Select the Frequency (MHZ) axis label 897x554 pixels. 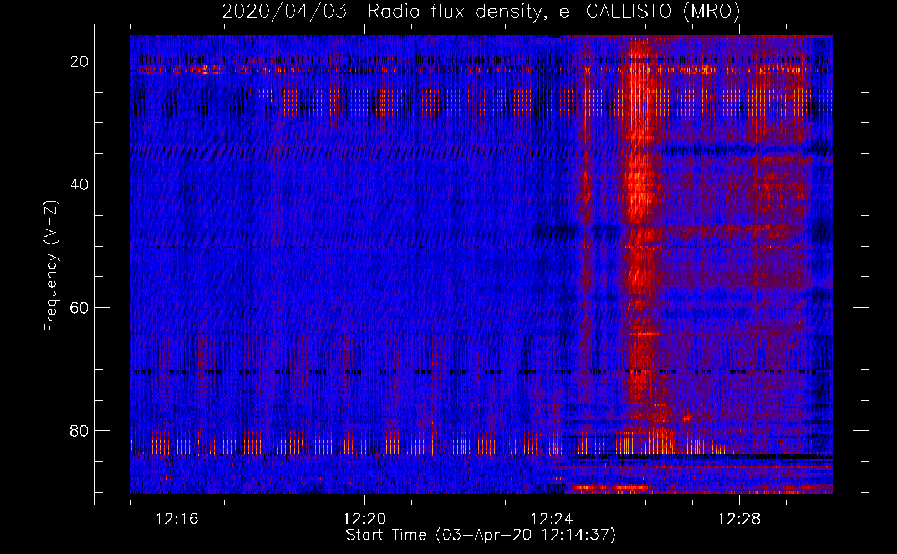tap(51, 266)
